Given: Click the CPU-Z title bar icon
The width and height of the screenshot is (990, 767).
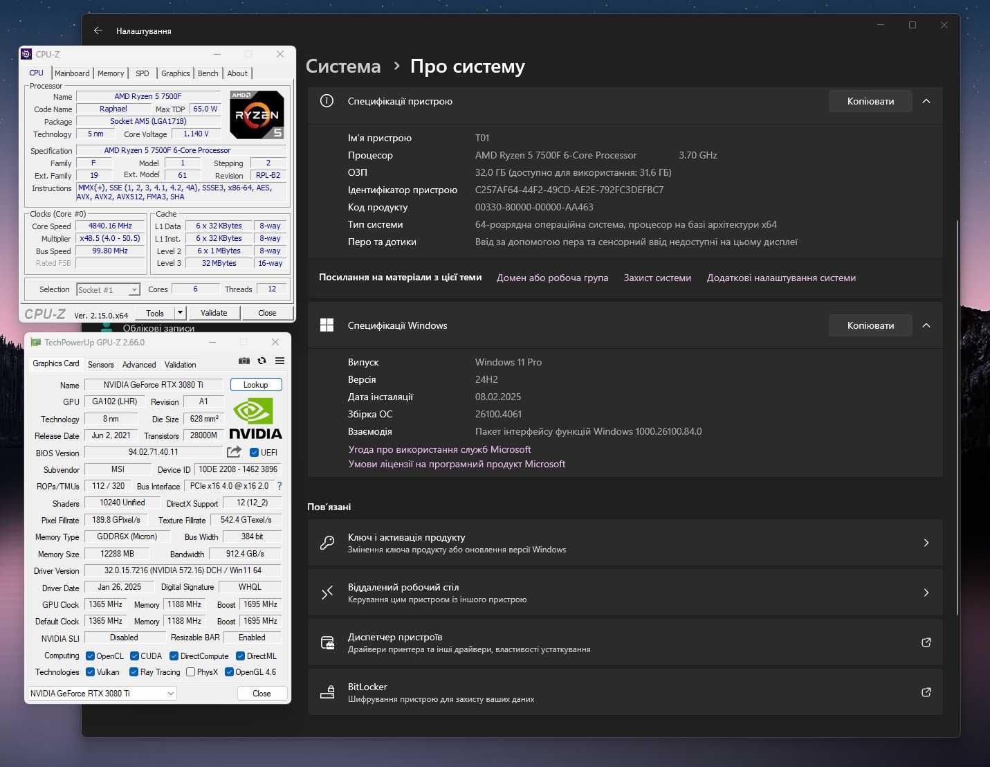Looking at the screenshot, I should pos(26,54).
